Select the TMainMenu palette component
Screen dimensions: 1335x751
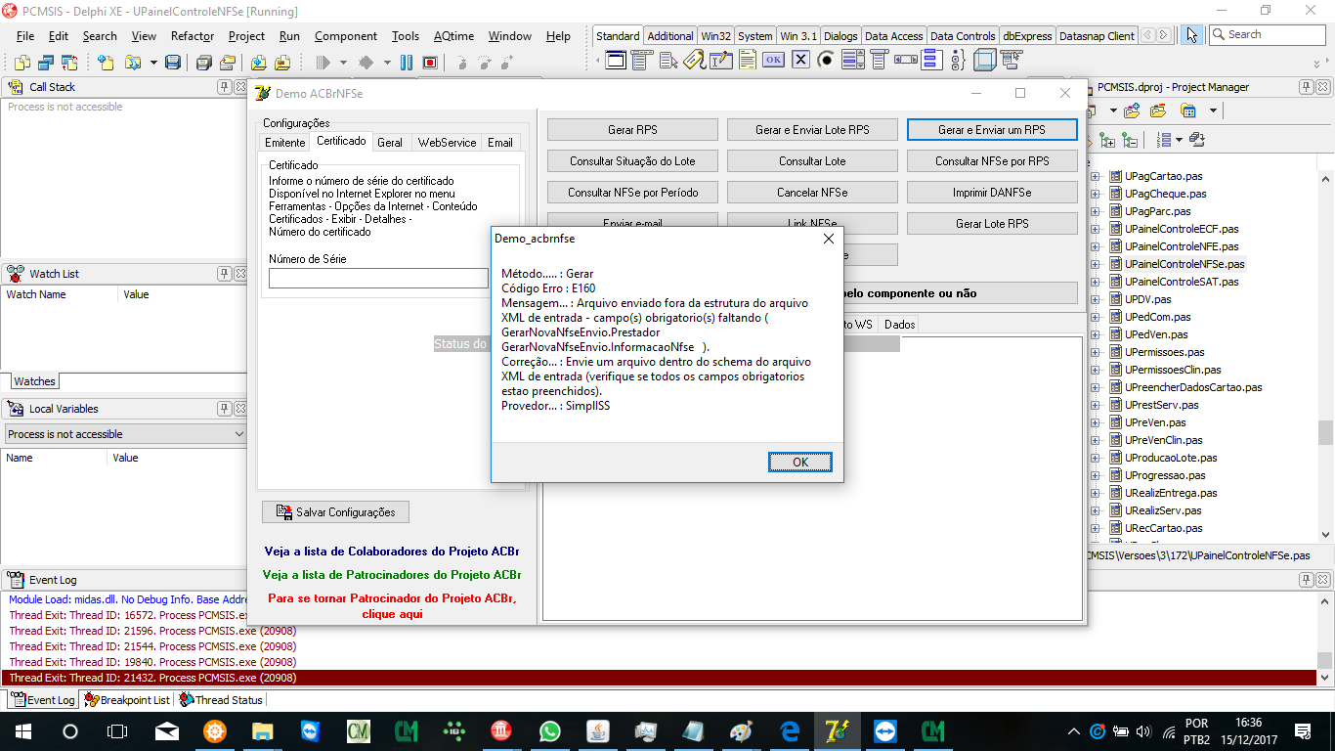tap(642, 60)
